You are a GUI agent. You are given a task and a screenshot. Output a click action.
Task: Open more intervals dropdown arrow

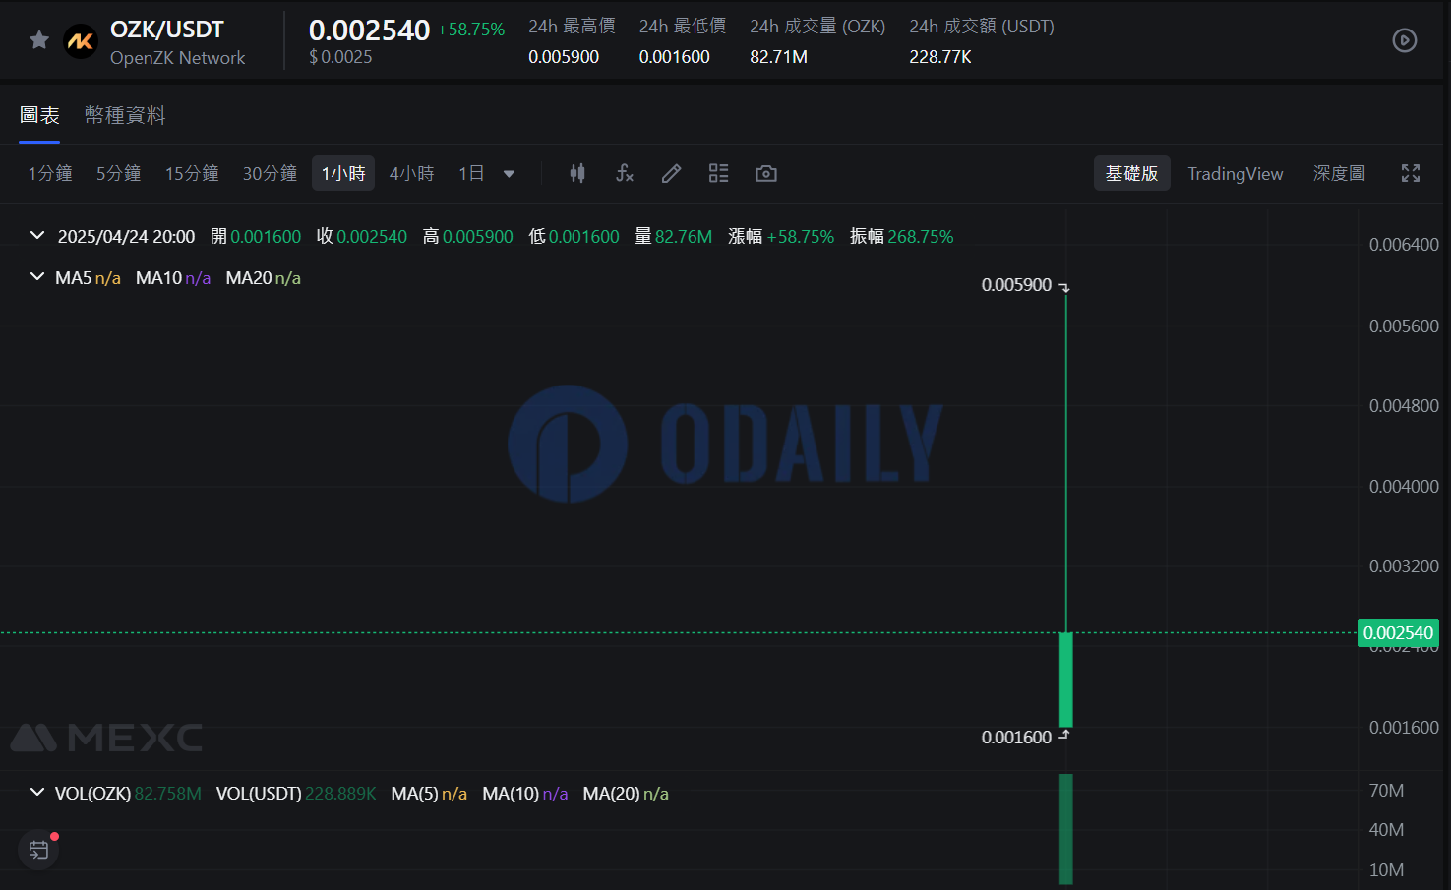coord(509,174)
